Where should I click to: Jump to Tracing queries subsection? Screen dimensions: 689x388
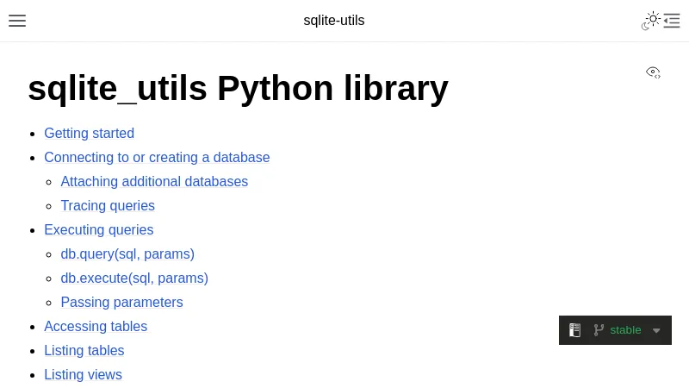coord(108,206)
